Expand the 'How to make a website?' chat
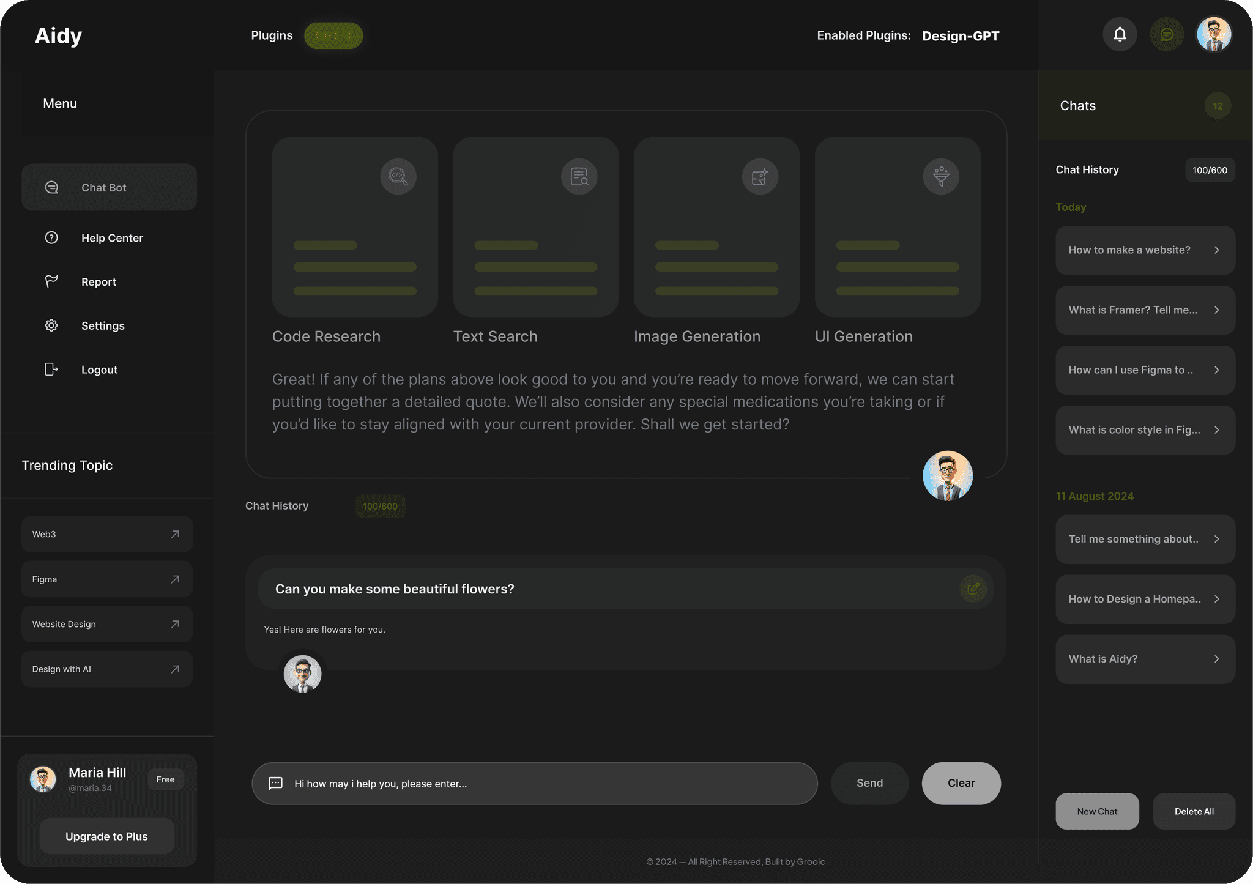Viewport: 1253px width, 884px height. click(1145, 250)
